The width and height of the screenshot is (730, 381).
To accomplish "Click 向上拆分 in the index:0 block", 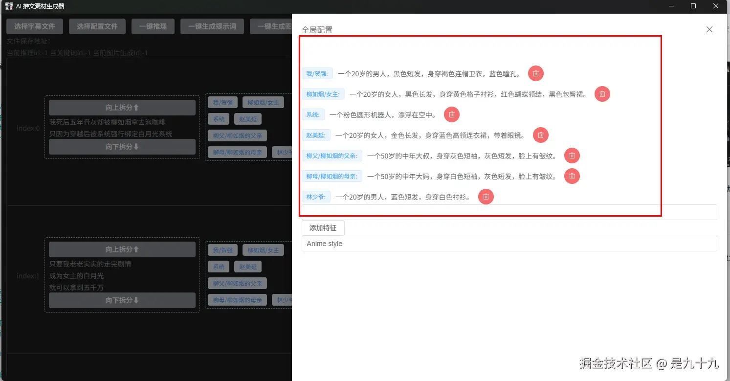I will 122,108.
